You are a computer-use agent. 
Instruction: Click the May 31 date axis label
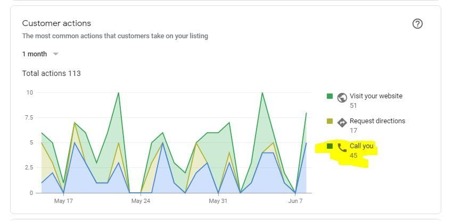point(217,201)
